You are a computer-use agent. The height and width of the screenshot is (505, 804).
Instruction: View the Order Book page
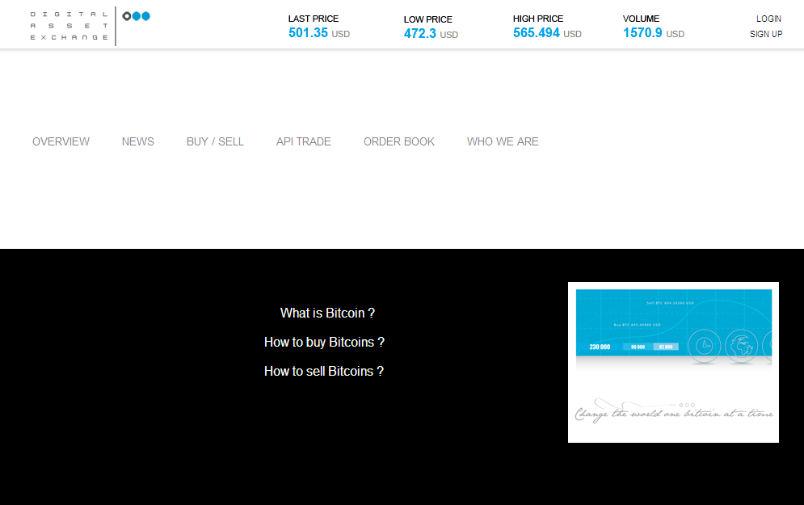tap(399, 141)
